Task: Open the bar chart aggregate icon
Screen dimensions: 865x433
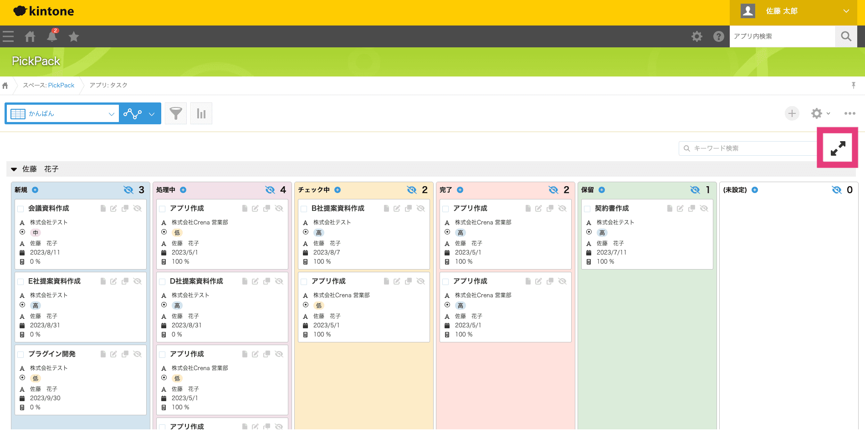Action: [x=201, y=113]
